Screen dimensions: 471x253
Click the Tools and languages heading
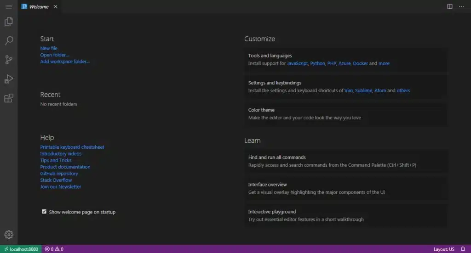(270, 56)
